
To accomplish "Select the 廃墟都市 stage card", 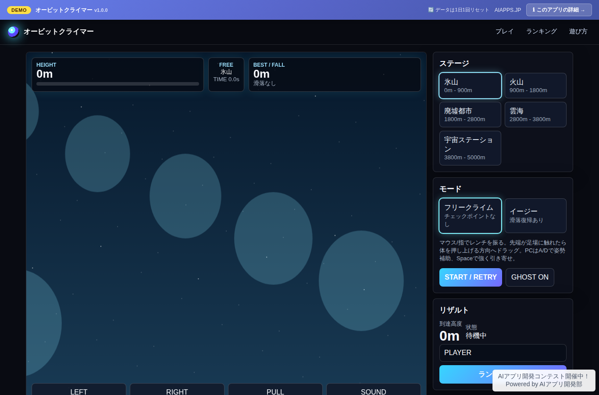I will tap(470, 115).
